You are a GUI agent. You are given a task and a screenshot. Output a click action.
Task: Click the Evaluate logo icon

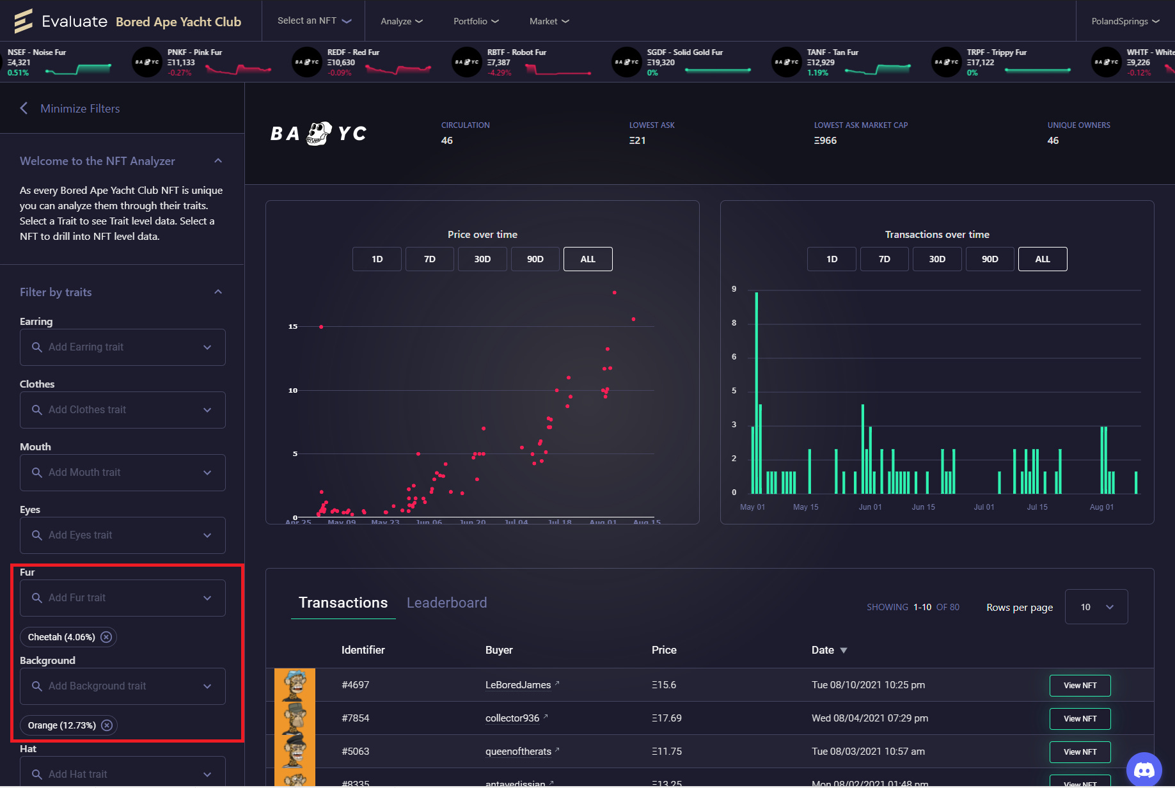coord(23,21)
